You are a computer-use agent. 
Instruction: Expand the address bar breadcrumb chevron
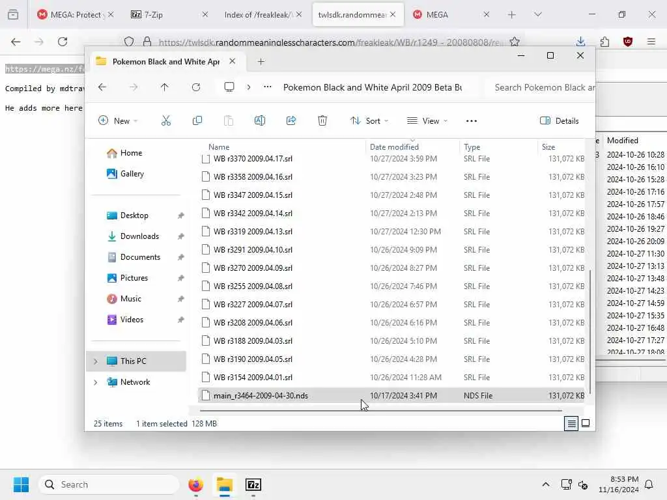tap(248, 87)
